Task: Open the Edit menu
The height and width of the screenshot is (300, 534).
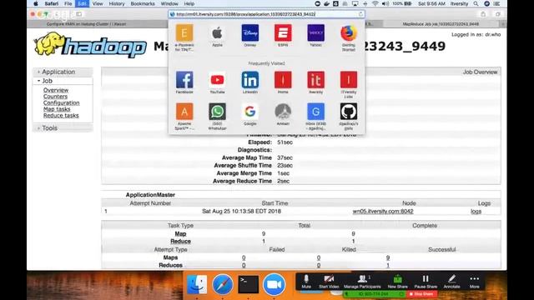Action: [82, 3]
